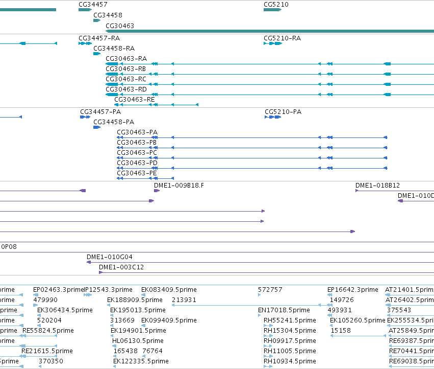Click EST label 149726
434x369 pixels.
click(x=342, y=300)
